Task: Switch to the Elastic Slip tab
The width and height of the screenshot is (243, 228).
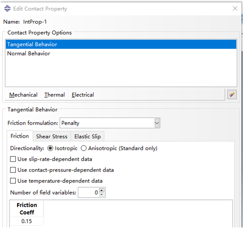Action: pos(88,136)
